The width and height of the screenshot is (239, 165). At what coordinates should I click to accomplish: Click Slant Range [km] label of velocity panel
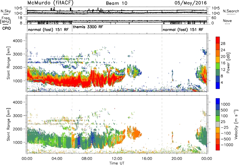pos(8,124)
